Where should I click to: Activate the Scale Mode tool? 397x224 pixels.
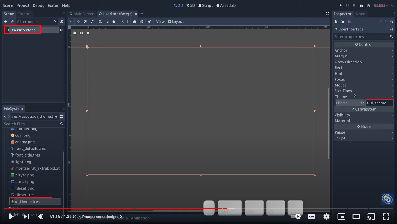[x=92, y=21]
